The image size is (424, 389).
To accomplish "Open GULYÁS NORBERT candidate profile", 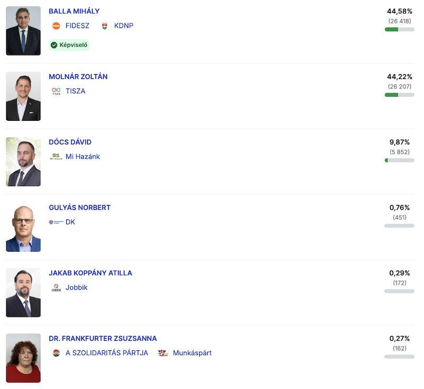I will pyautogui.click(x=79, y=208).
